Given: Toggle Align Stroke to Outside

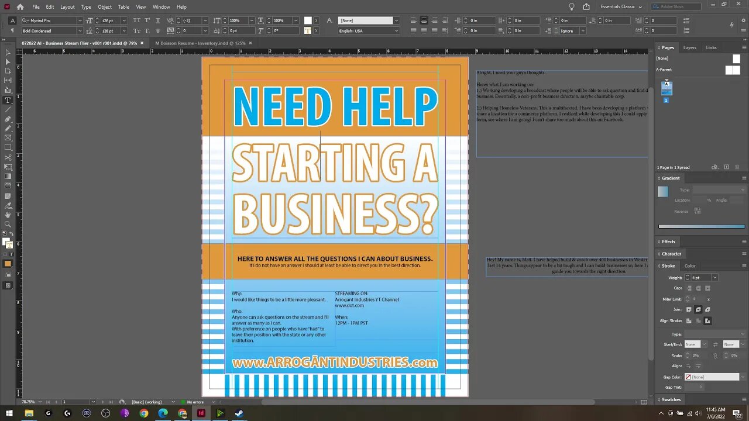Looking at the screenshot, I should coord(707,320).
